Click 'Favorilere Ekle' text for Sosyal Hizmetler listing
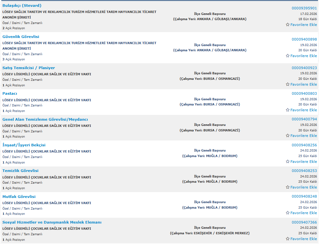This screenshot has height=244, width=319. point(303,239)
